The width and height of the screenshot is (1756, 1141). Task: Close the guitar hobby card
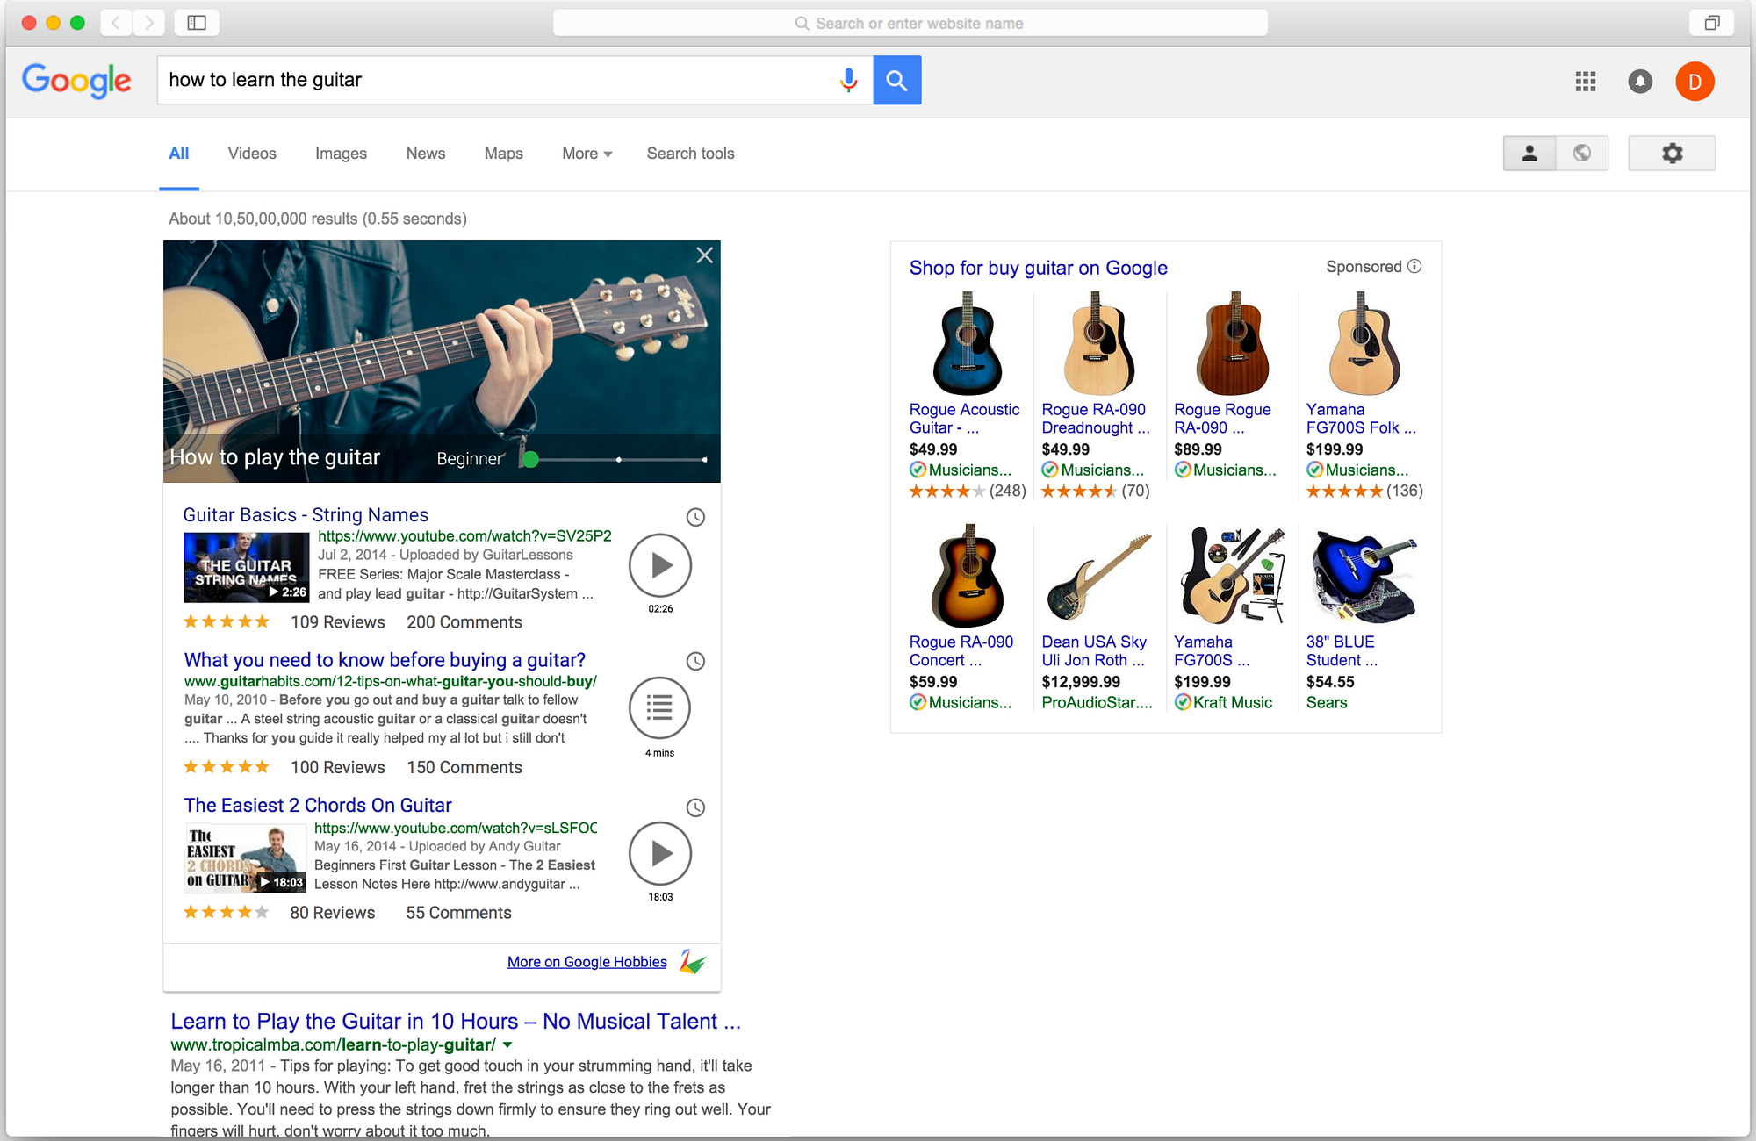coord(704,255)
